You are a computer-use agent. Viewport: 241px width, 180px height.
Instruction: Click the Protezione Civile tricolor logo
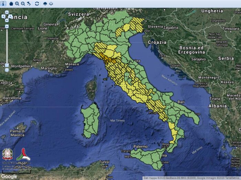click(23, 154)
